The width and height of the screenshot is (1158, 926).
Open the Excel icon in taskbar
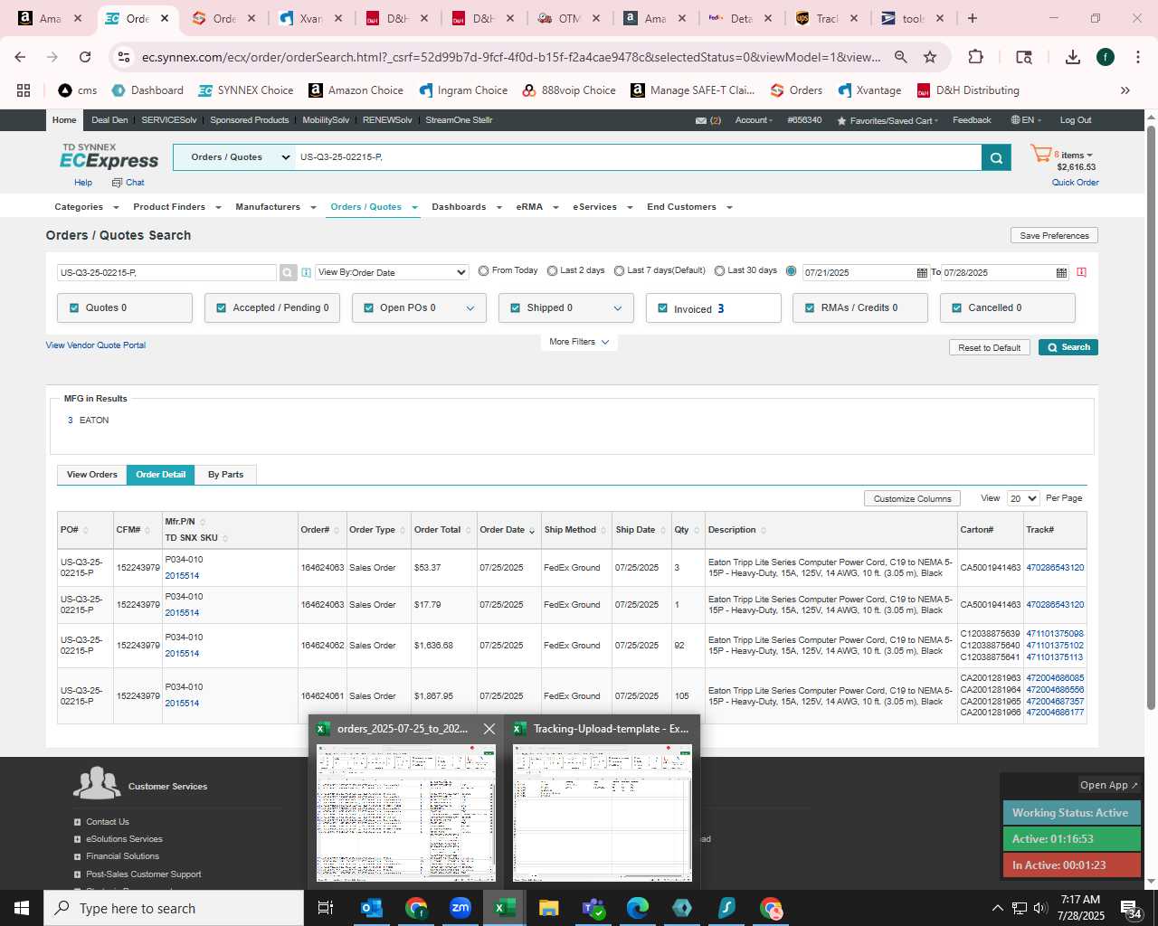tap(505, 908)
